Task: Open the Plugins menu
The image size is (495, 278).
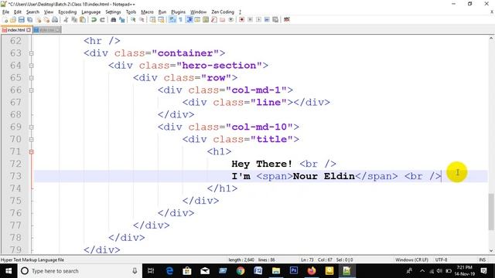Action: tap(178, 12)
